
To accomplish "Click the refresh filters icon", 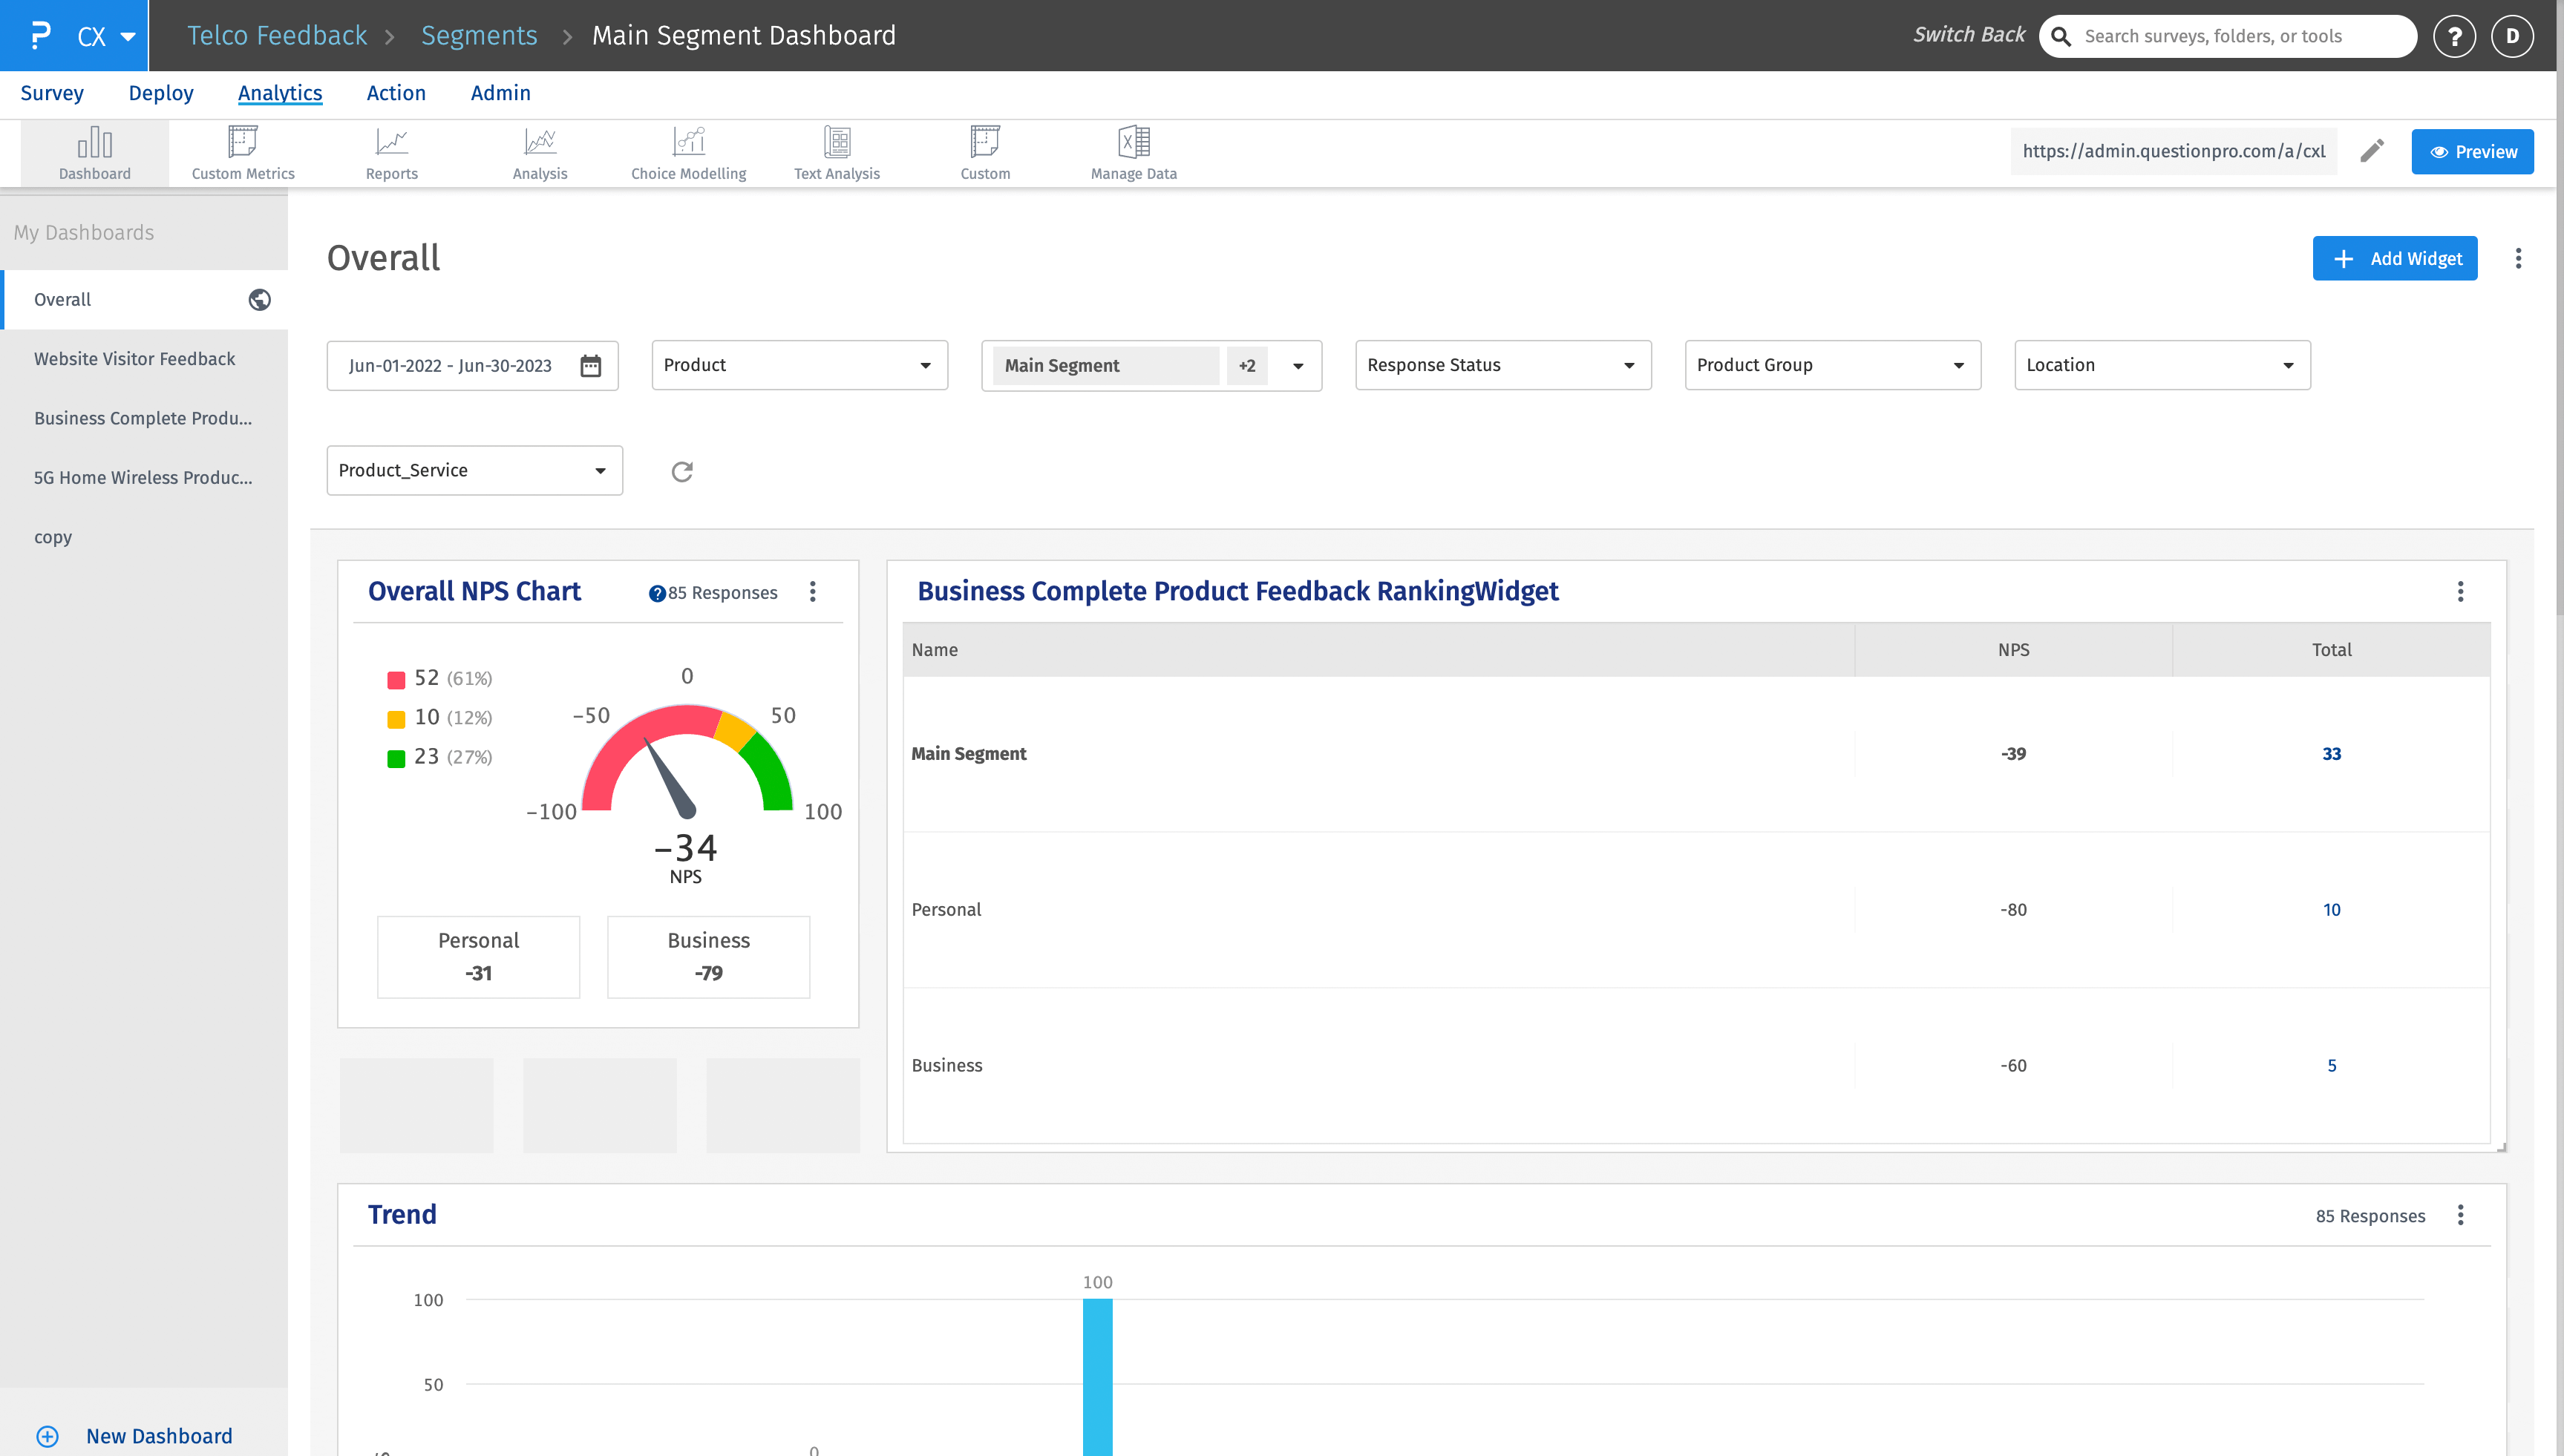I will pyautogui.click(x=682, y=471).
